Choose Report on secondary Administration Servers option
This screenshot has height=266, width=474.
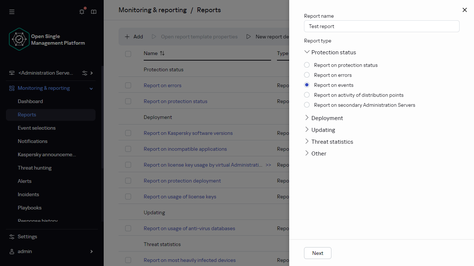307,105
